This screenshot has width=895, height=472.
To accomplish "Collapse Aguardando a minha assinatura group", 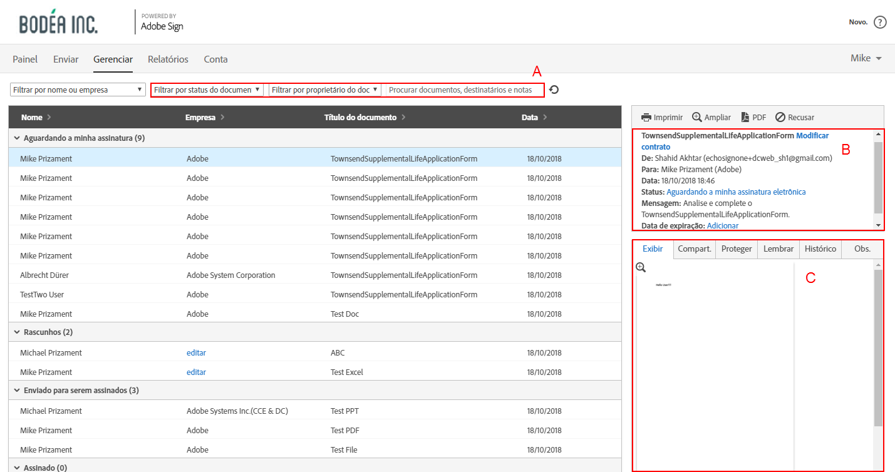I will [16, 138].
